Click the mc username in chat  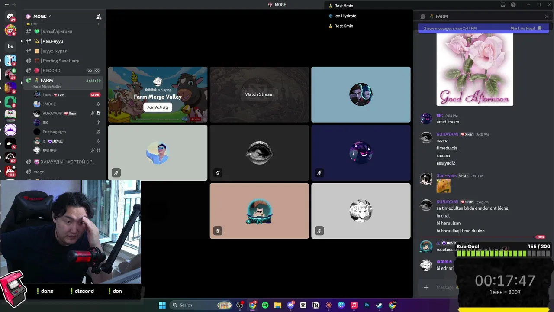[x=439, y=116]
